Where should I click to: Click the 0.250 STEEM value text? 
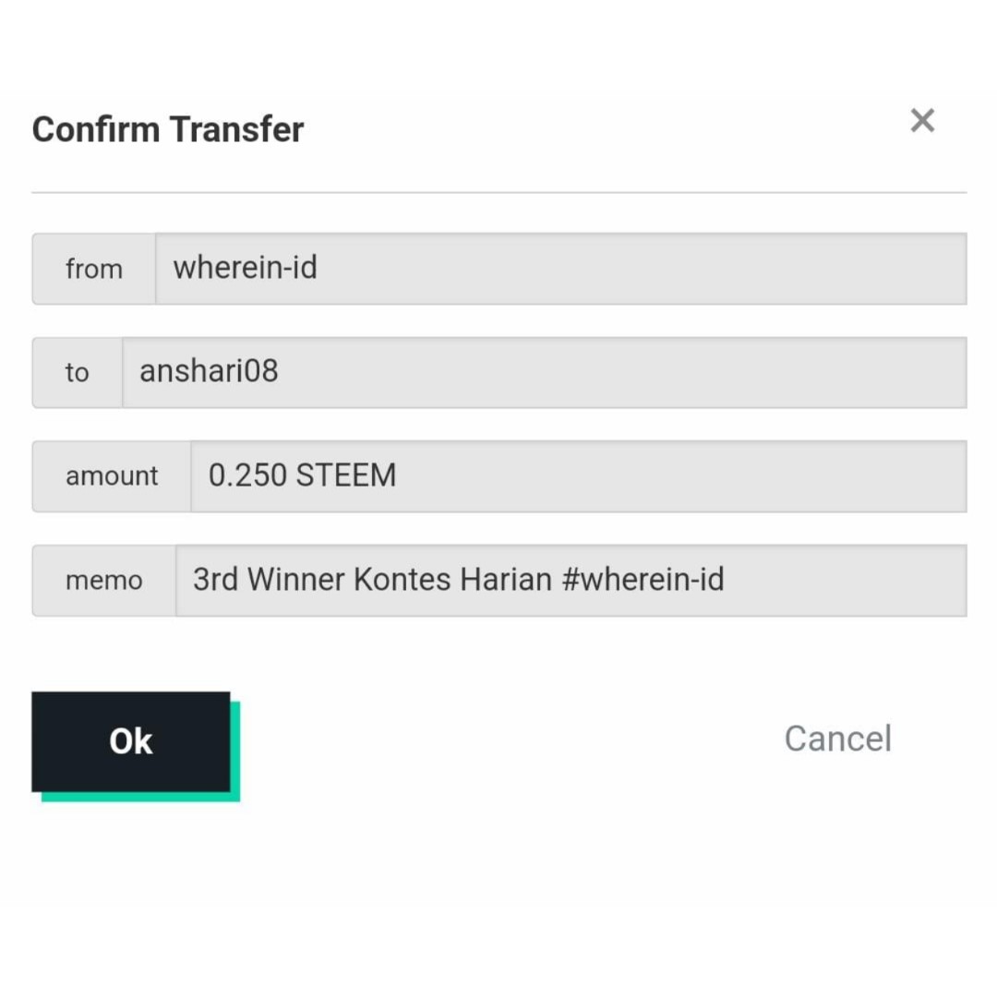[x=302, y=475]
